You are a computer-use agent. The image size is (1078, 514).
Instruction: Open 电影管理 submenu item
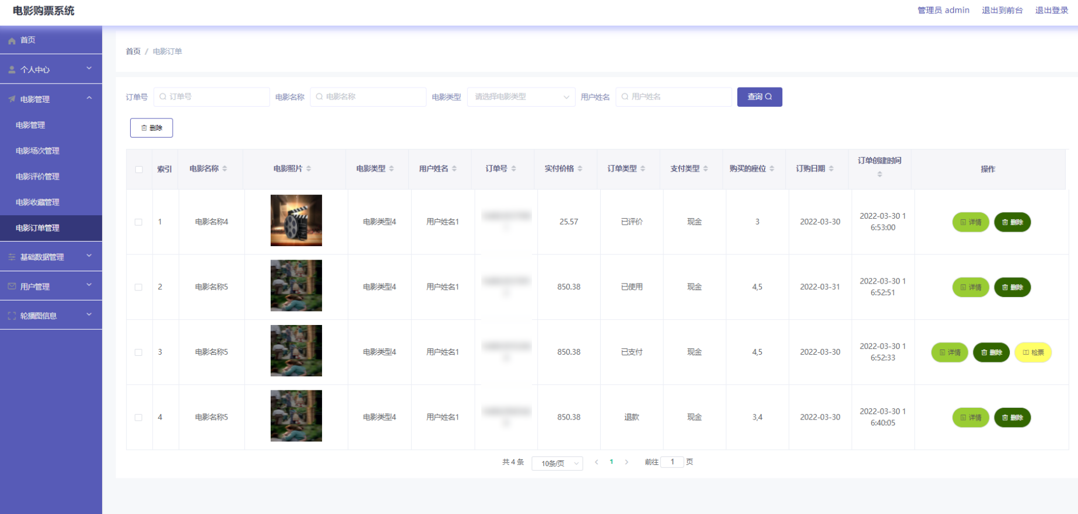click(x=51, y=125)
